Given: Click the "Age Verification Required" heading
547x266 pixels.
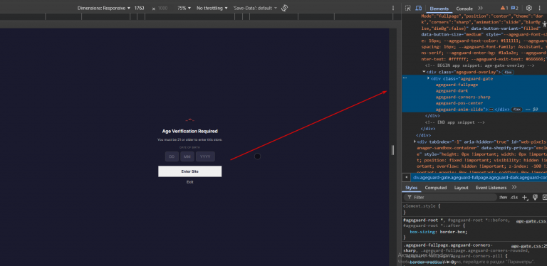Looking at the screenshot, I should point(189,132).
